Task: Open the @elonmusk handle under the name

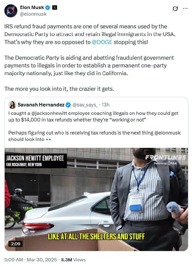Action: point(33,14)
